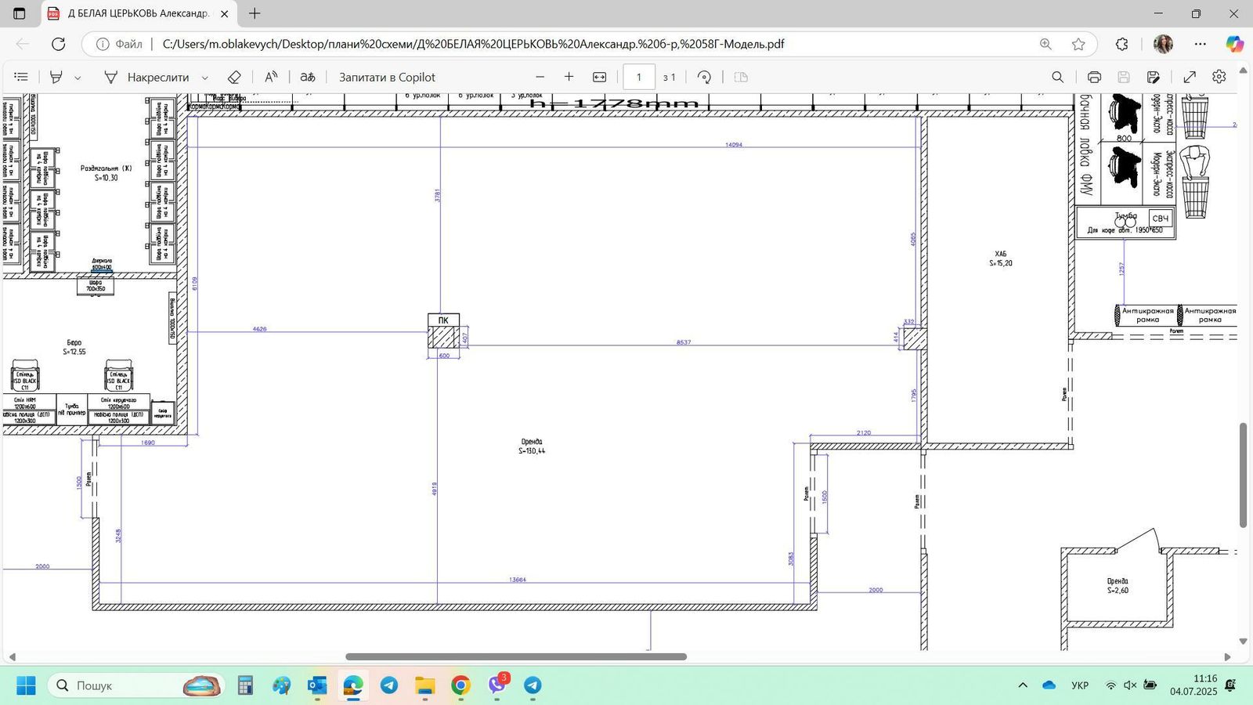Enter PDF full screen mode
The image size is (1253, 705).
tap(1190, 77)
